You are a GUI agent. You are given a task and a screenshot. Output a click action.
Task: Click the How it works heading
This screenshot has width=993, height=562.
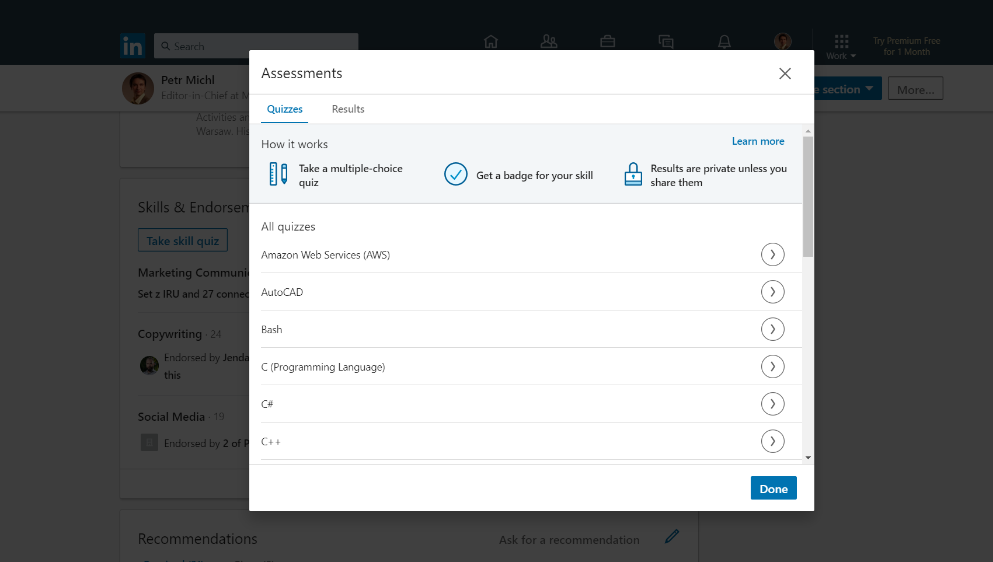tap(295, 144)
